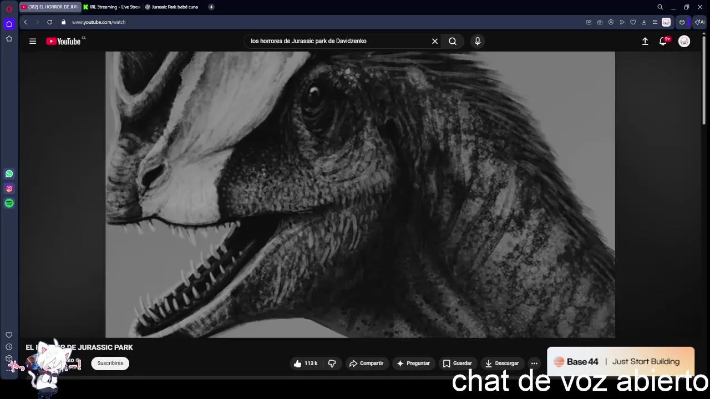Click the address bar URL
The image size is (710, 399).
(x=99, y=22)
